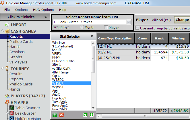Viewport: 190px width, 120px height.
Task: Select the VPIP% stat
Action: 71,54
